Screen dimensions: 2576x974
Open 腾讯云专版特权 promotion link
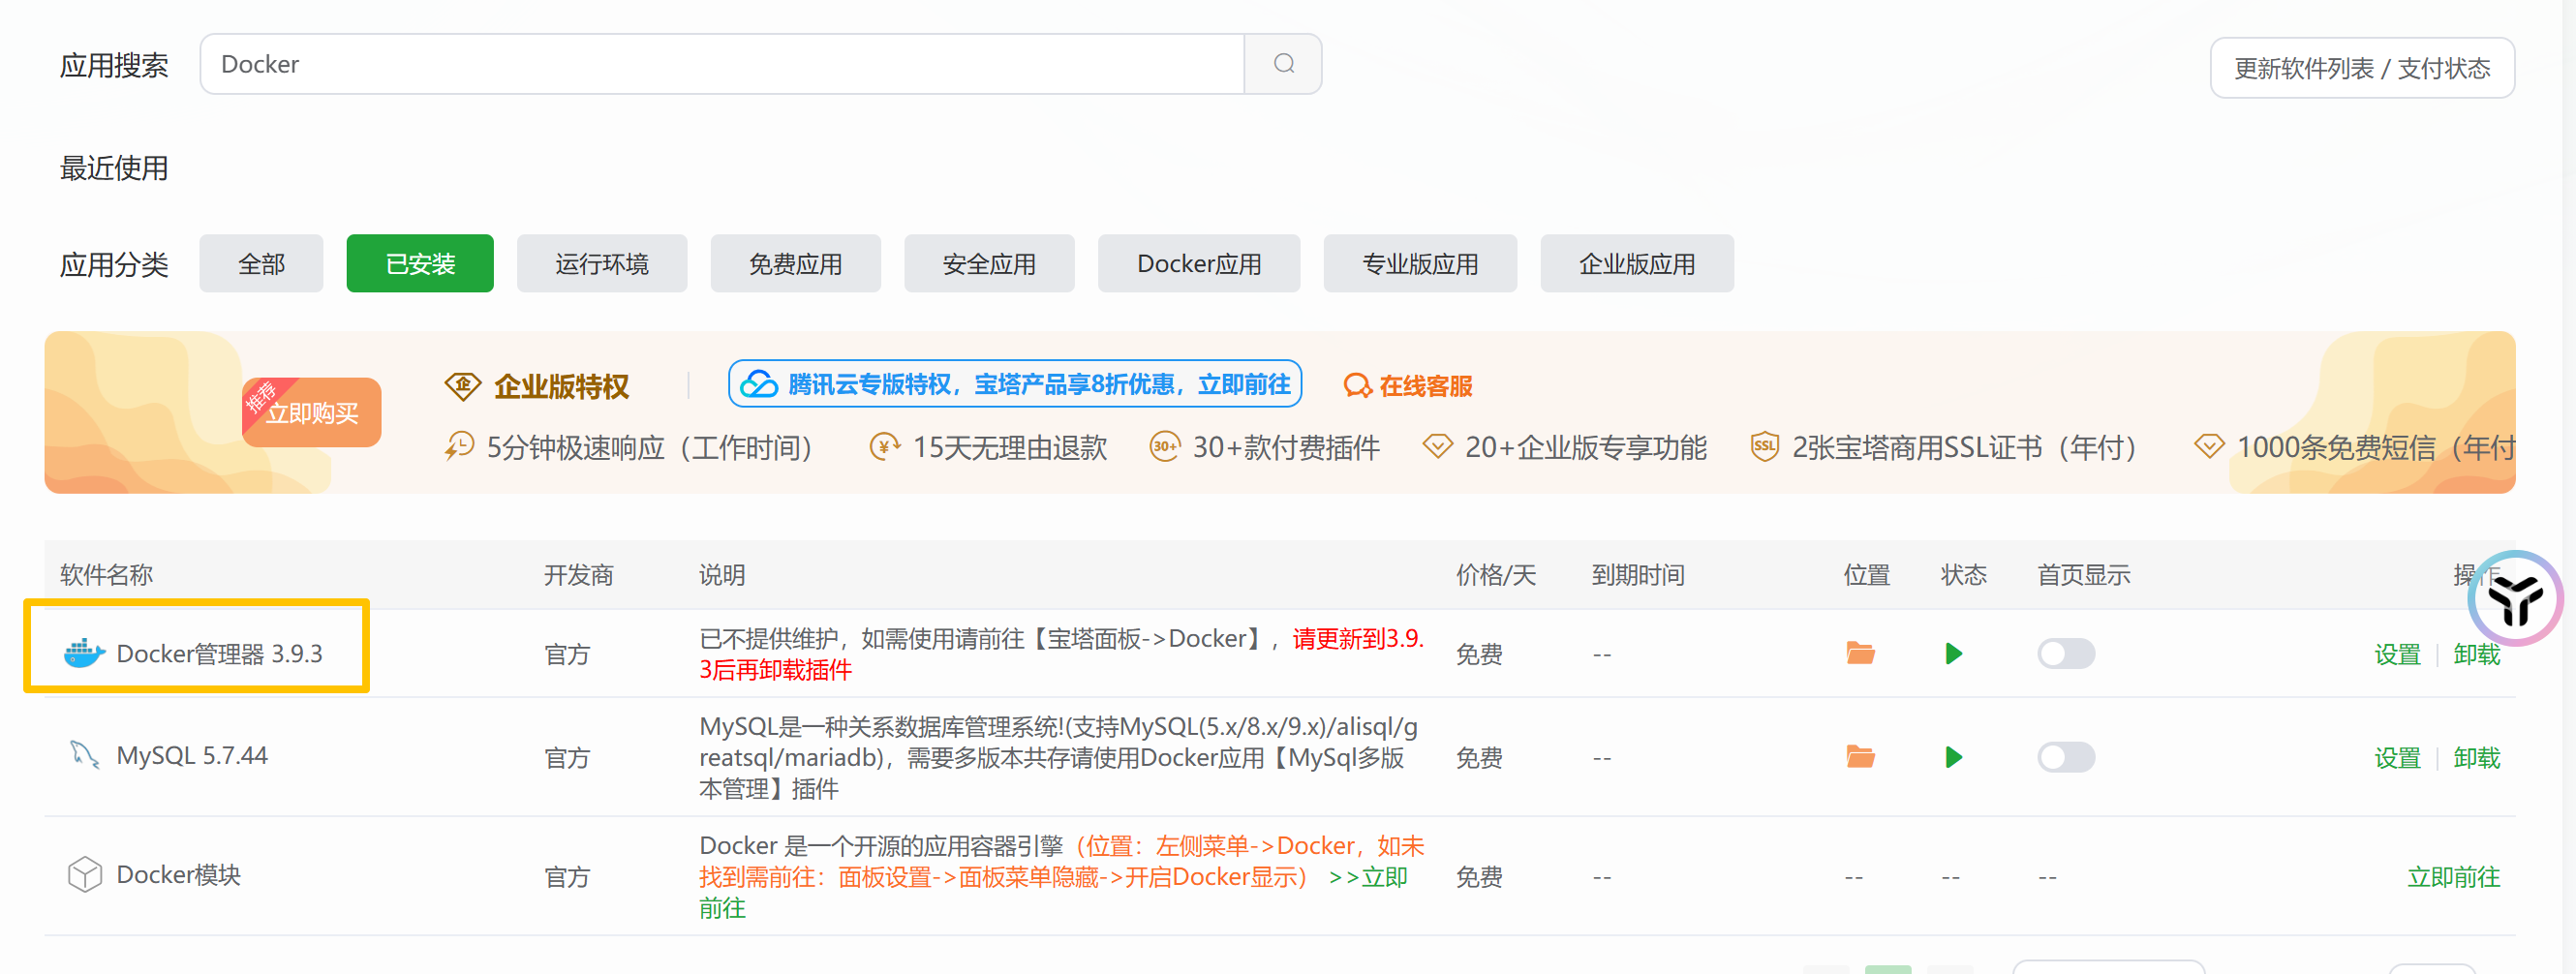(1015, 385)
